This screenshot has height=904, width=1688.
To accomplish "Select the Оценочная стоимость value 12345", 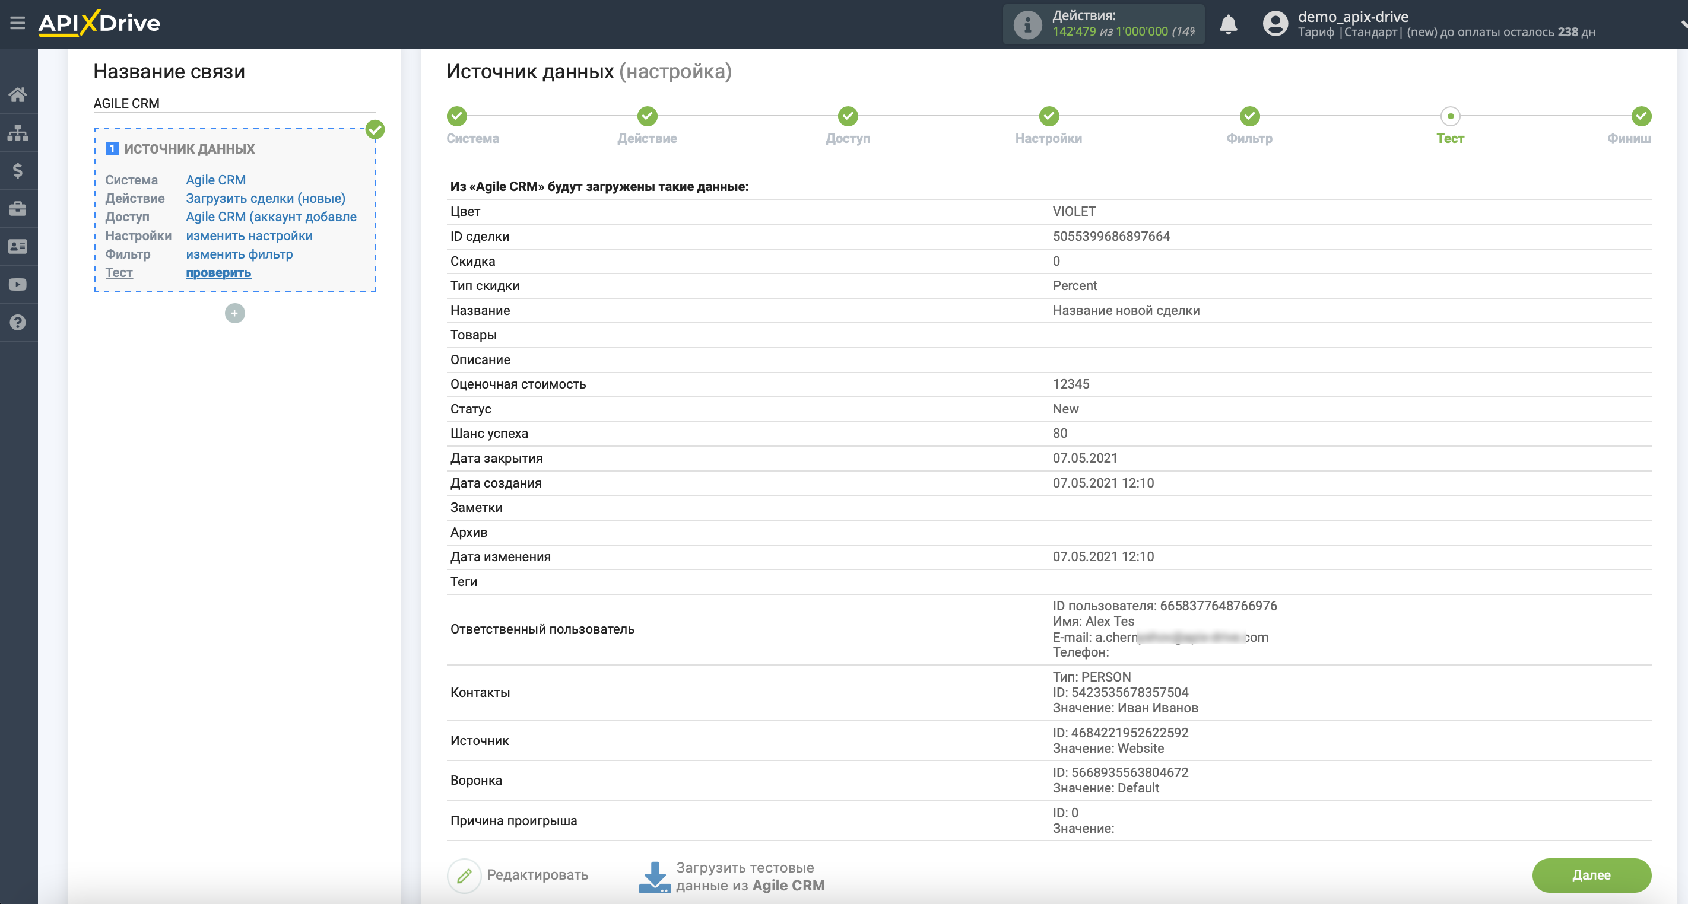I will pyautogui.click(x=1071, y=384).
